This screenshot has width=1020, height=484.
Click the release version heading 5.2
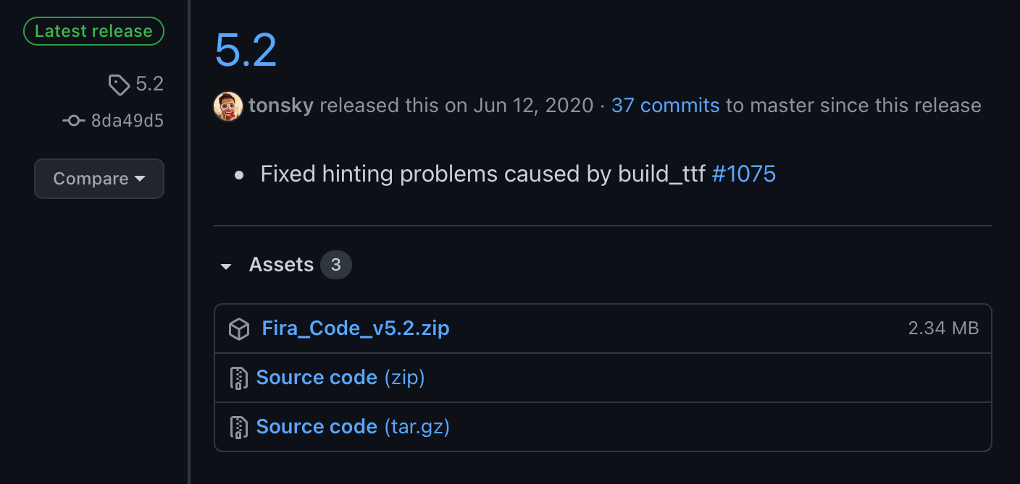pos(246,48)
